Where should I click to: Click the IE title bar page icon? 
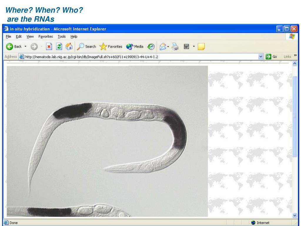(x=6, y=29)
